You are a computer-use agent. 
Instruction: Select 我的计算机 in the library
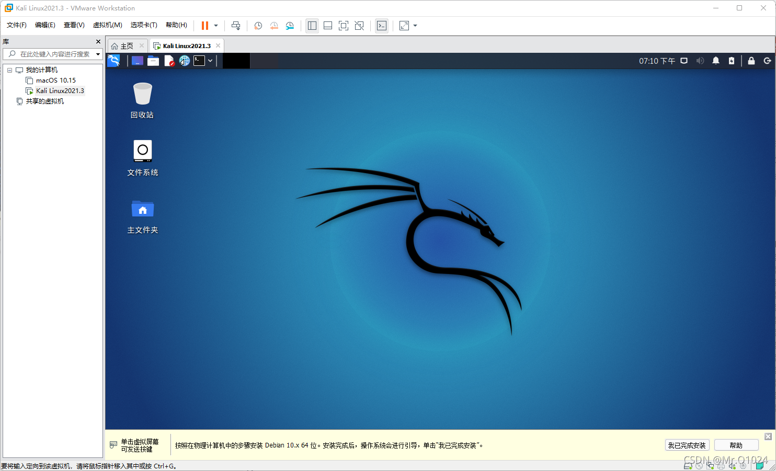[x=42, y=70]
